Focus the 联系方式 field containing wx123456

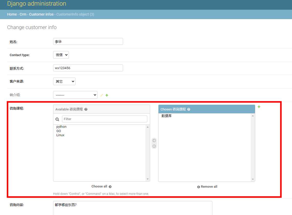88,68
